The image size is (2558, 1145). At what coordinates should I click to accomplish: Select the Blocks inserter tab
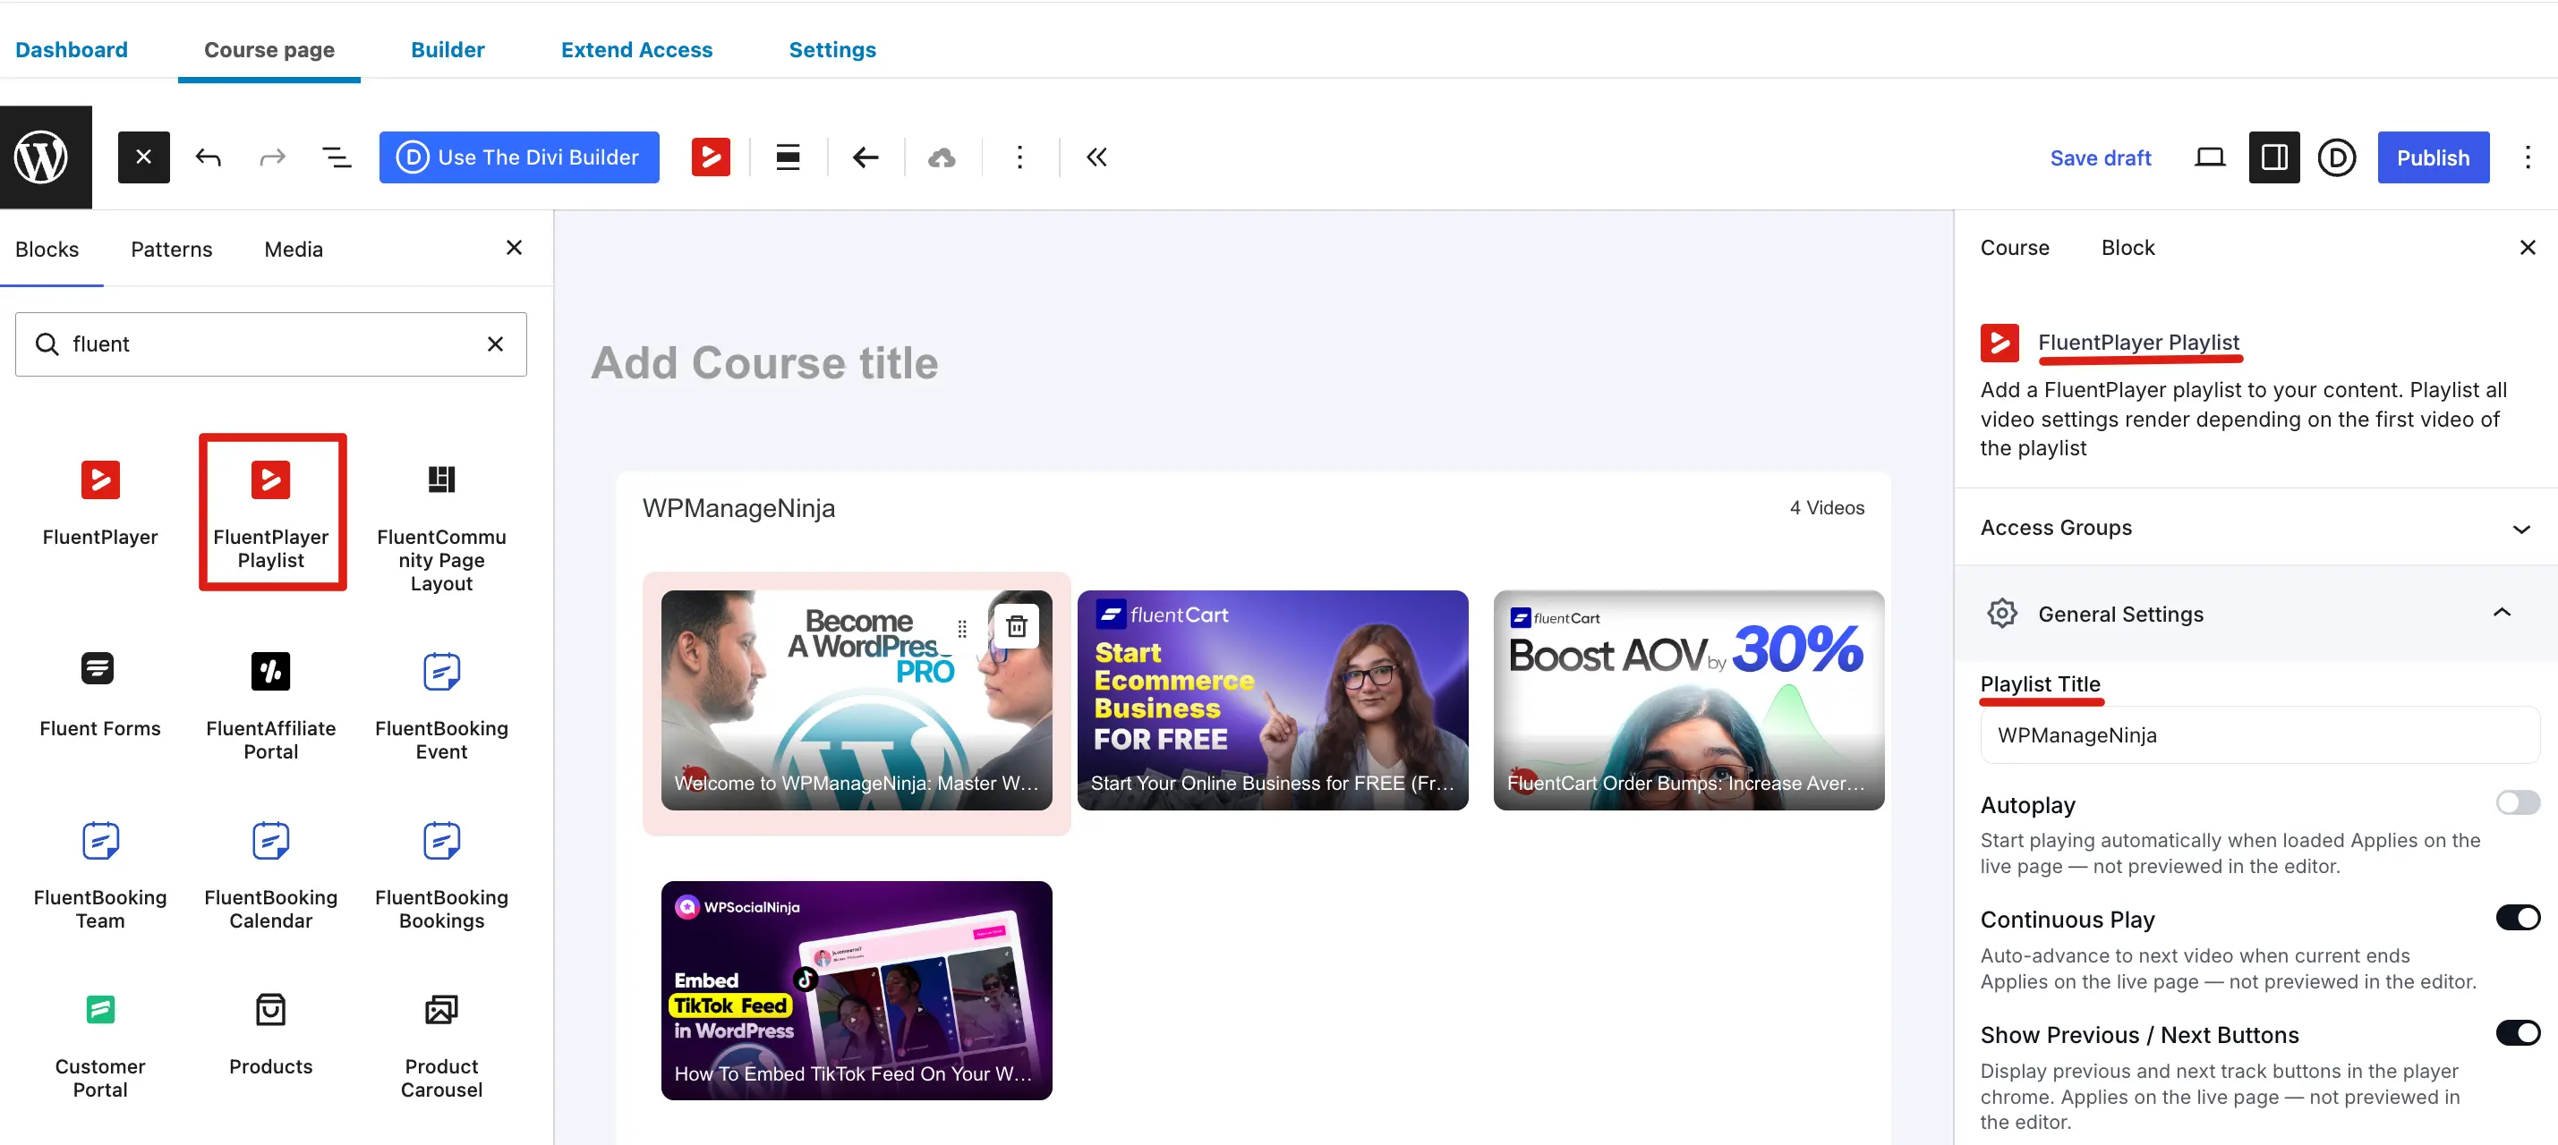pos(47,249)
